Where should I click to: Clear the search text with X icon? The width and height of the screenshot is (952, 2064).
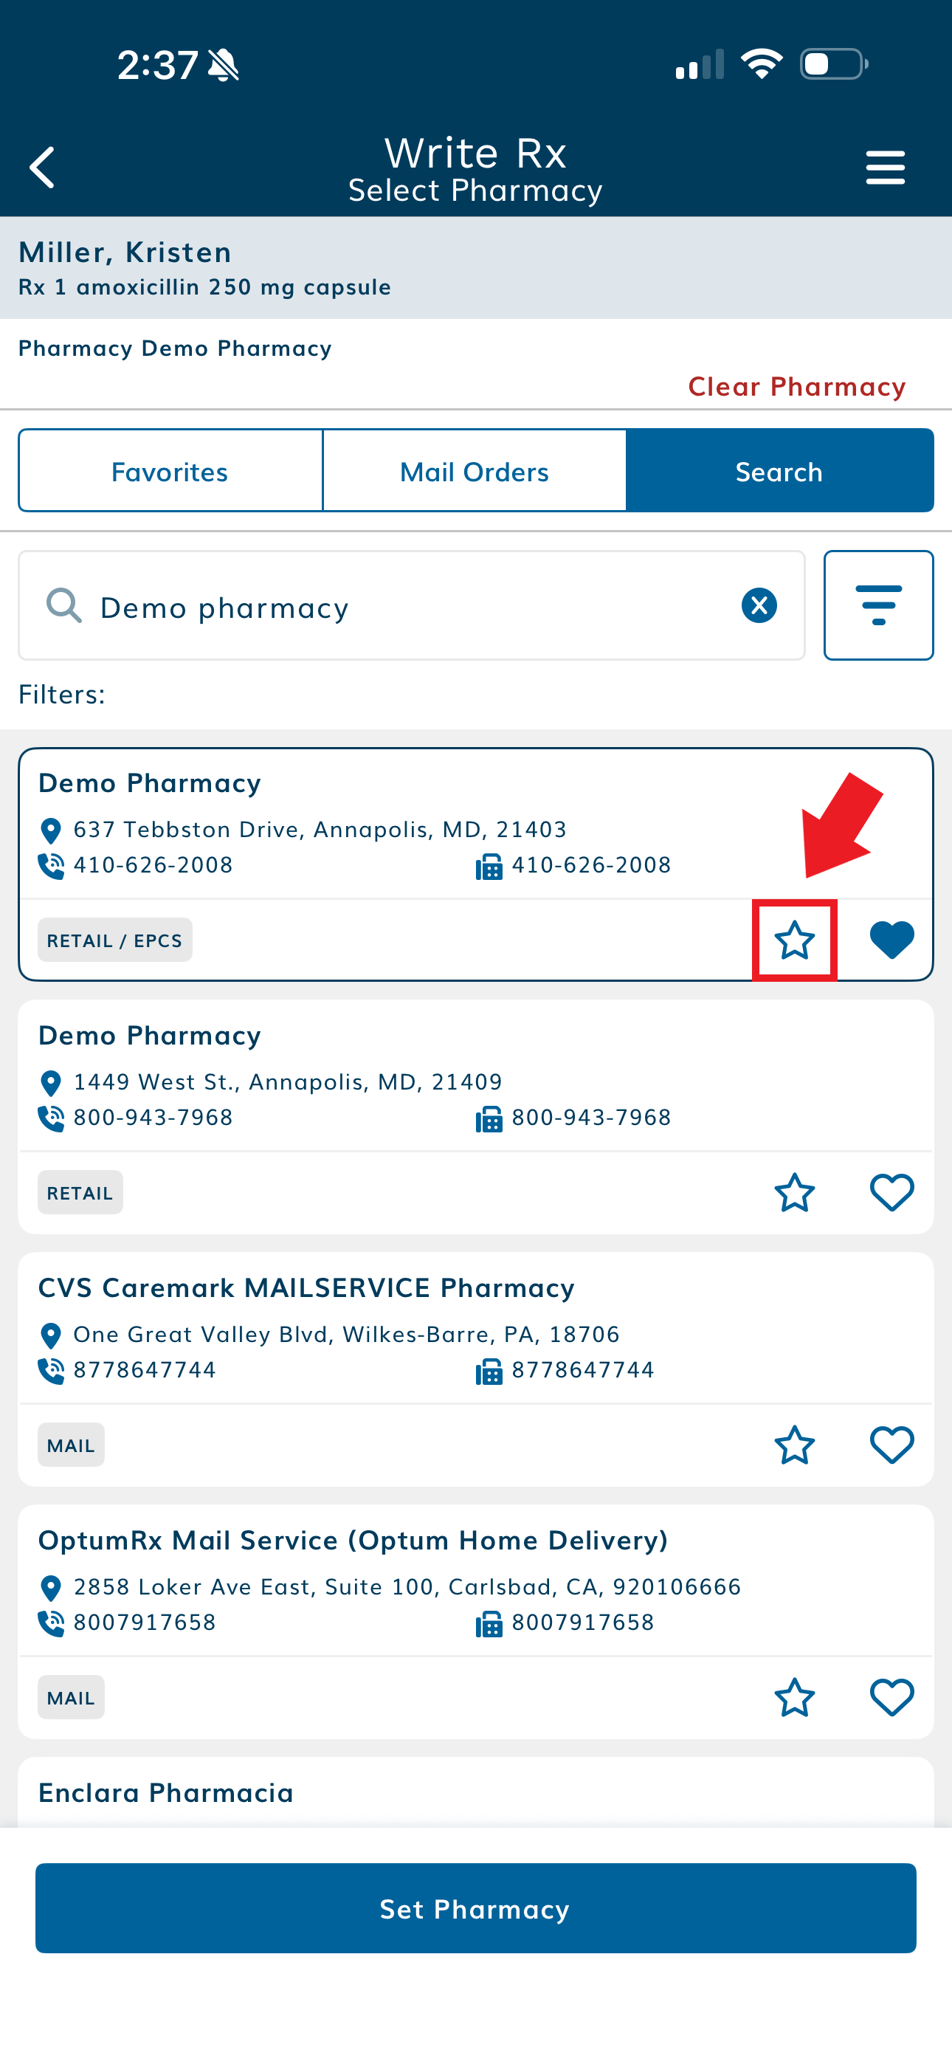tap(759, 606)
